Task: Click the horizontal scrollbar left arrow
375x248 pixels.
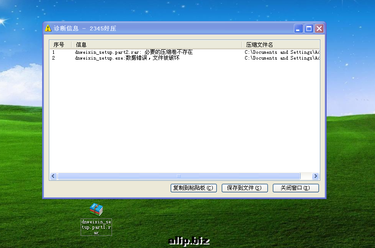Action: click(53, 176)
